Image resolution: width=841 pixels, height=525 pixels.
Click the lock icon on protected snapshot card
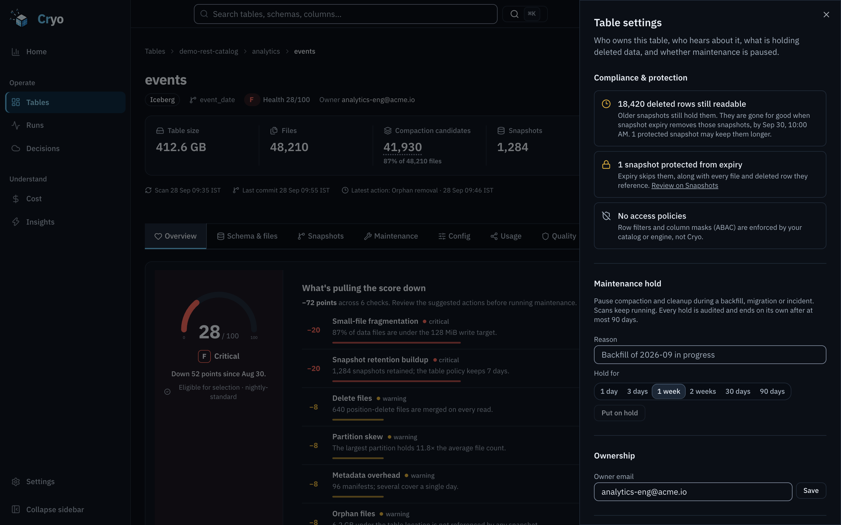click(x=606, y=164)
